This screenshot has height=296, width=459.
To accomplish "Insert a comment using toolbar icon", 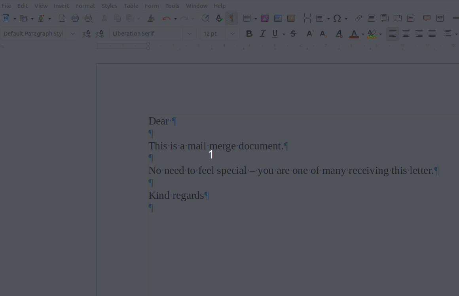I will click(x=427, y=18).
